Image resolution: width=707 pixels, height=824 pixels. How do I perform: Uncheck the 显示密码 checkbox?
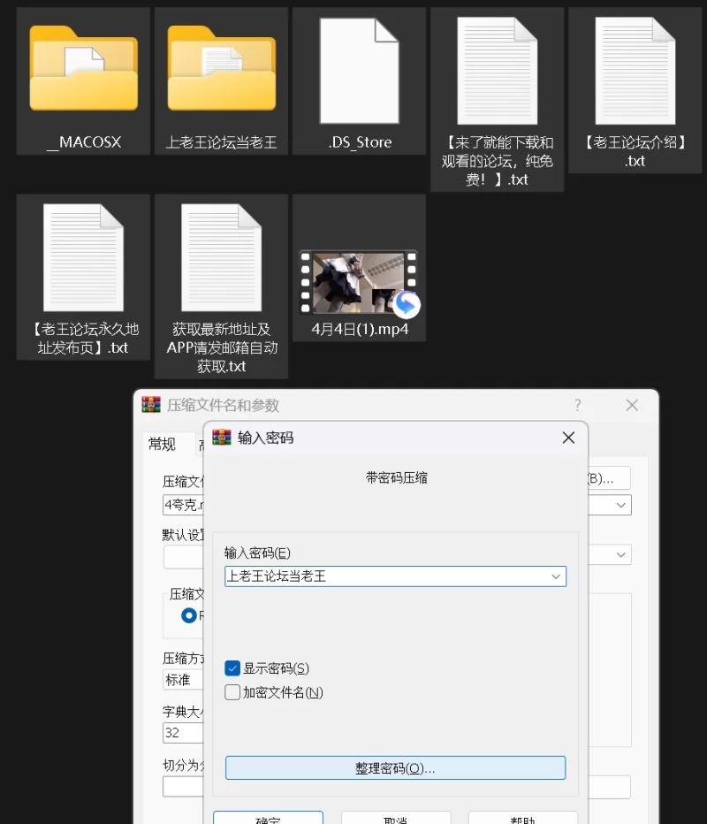click(x=232, y=668)
